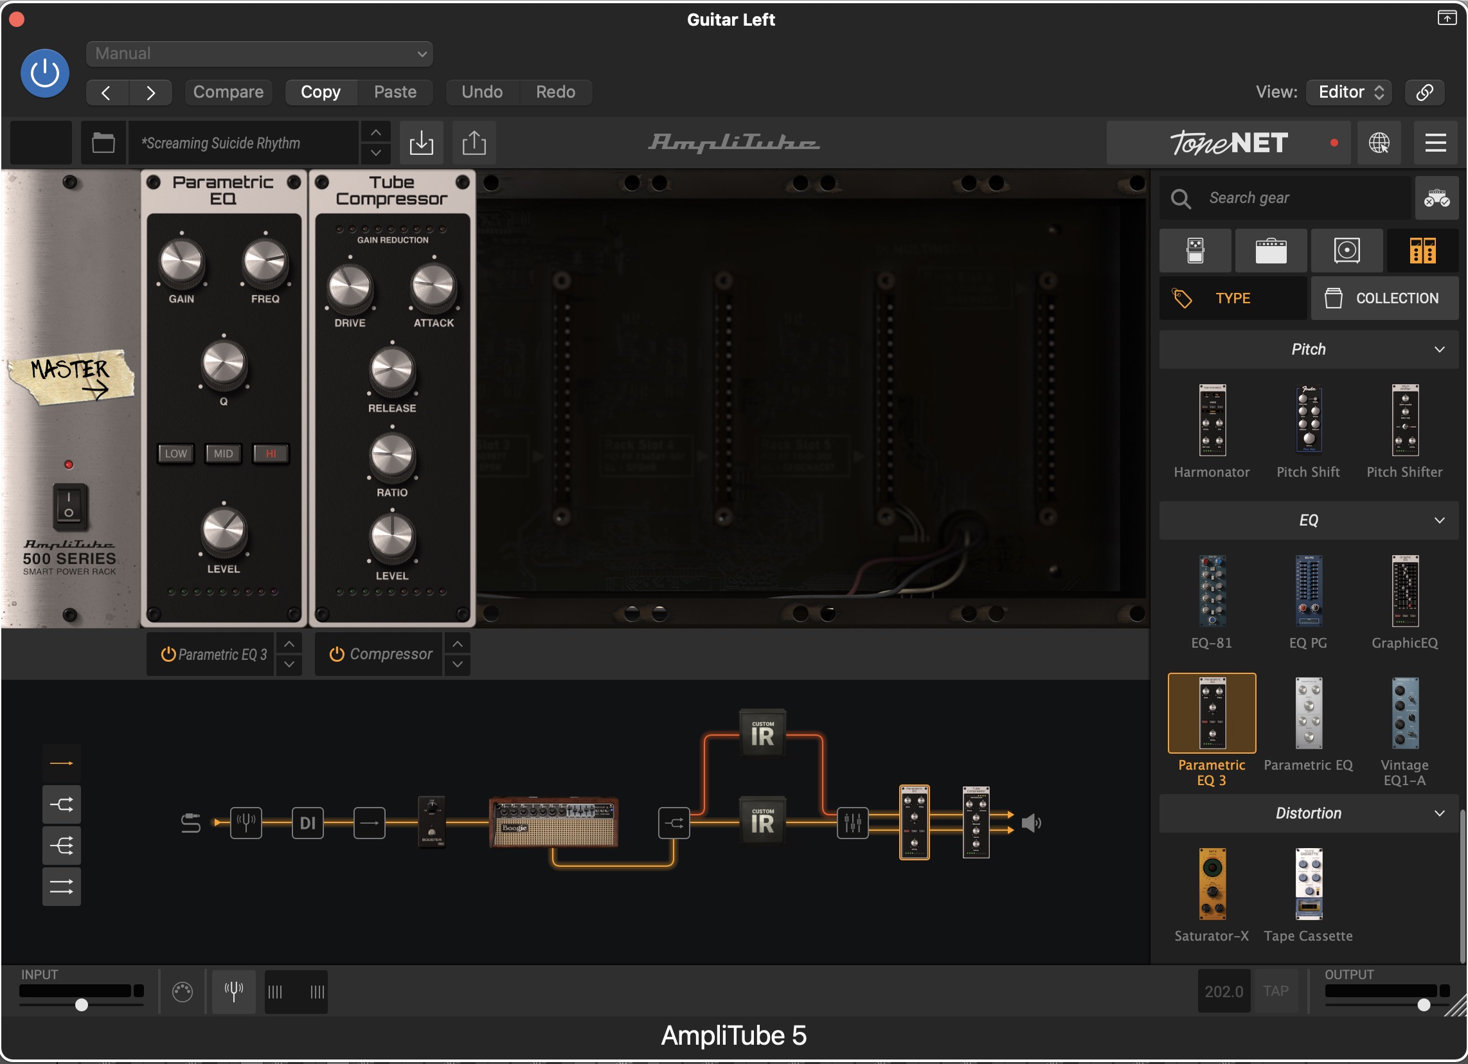This screenshot has height=1064, width=1468.
Task: Select next model above Parametric EQ 3 slot
Action: (x=290, y=644)
